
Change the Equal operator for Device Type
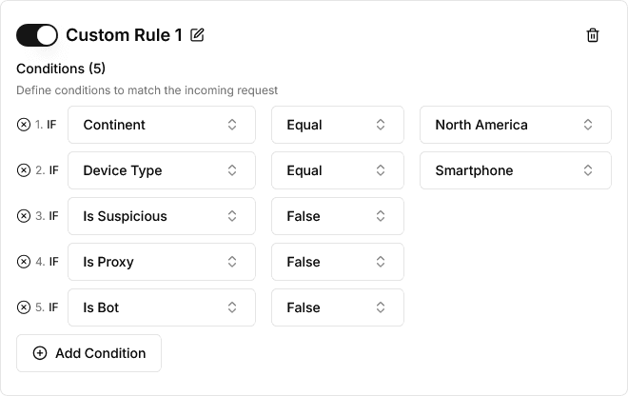[337, 170]
